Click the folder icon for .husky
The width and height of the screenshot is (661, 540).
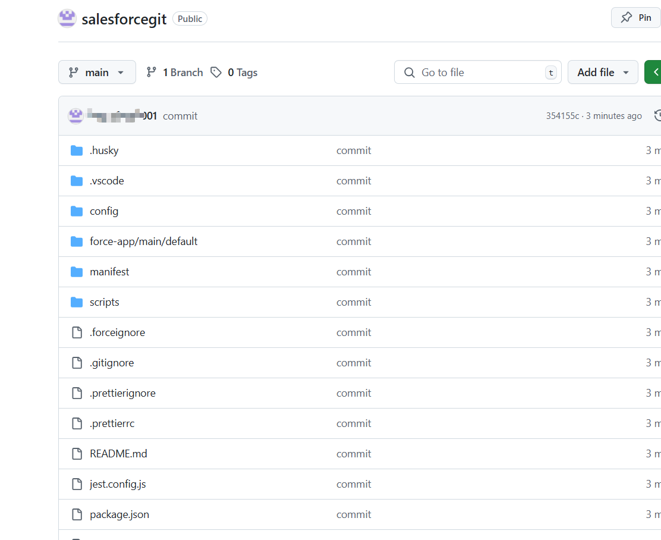coord(76,150)
